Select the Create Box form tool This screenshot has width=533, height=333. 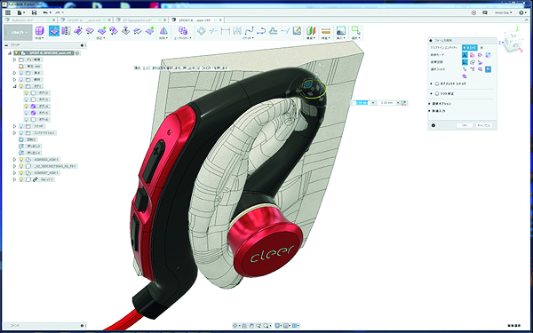40,31
